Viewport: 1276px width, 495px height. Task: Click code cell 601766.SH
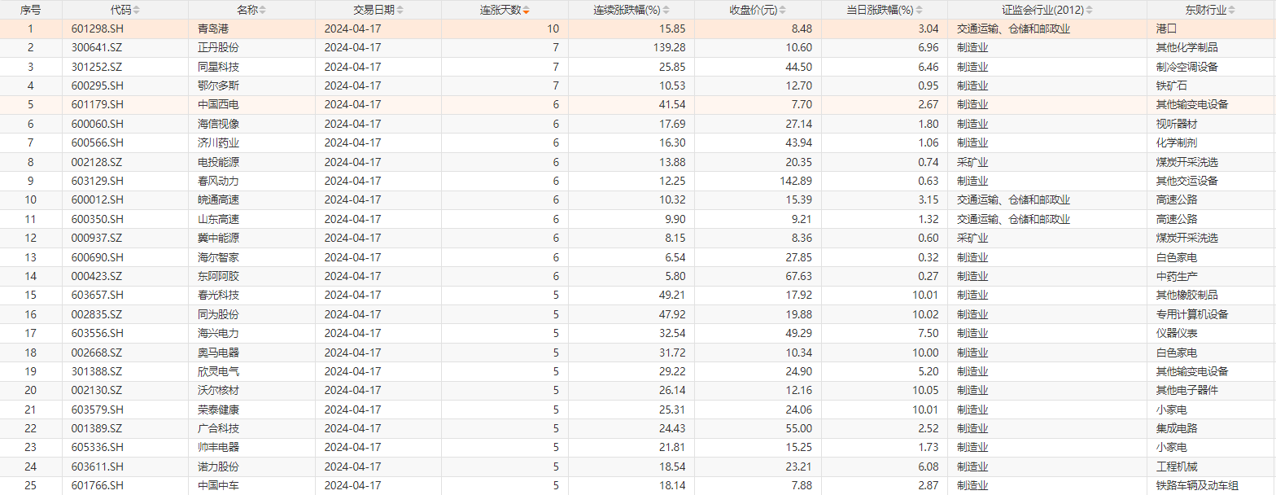pos(125,486)
